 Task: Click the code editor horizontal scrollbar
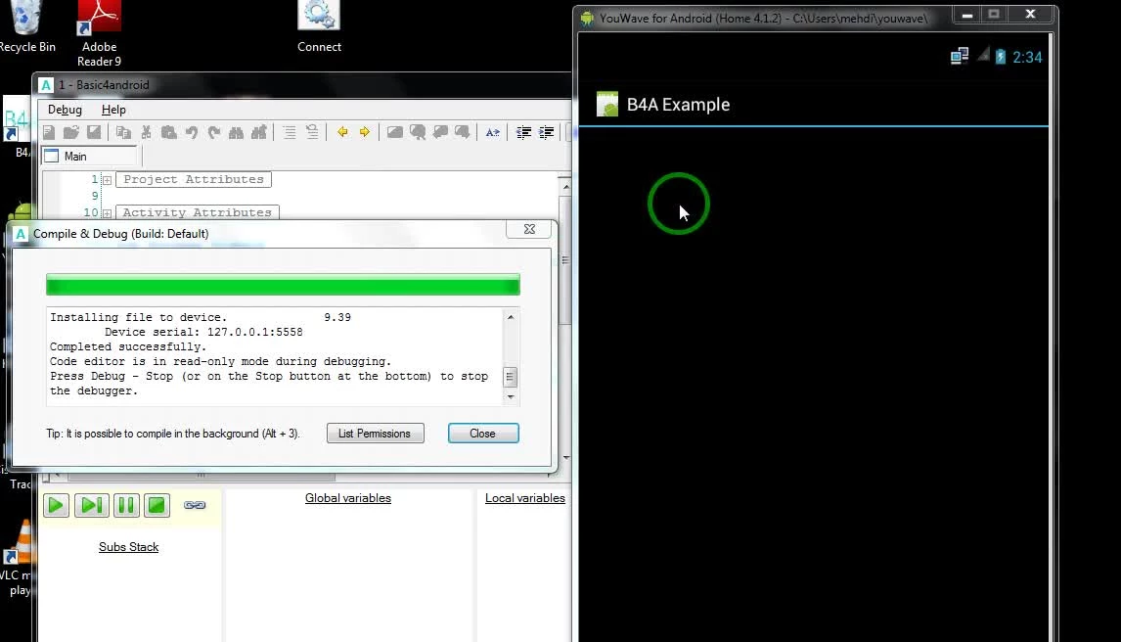(201, 475)
